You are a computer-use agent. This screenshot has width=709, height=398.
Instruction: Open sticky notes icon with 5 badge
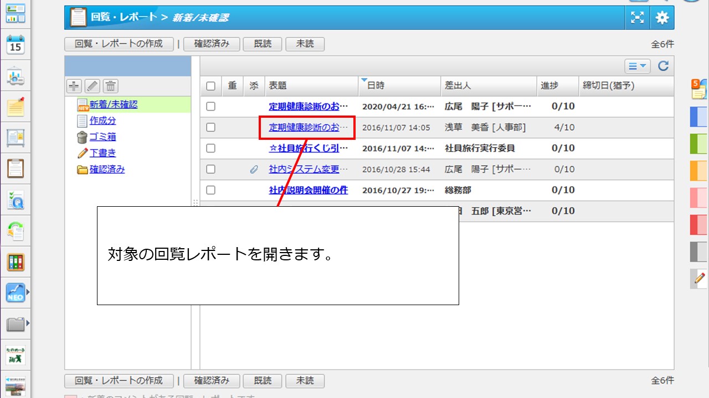(699, 89)
